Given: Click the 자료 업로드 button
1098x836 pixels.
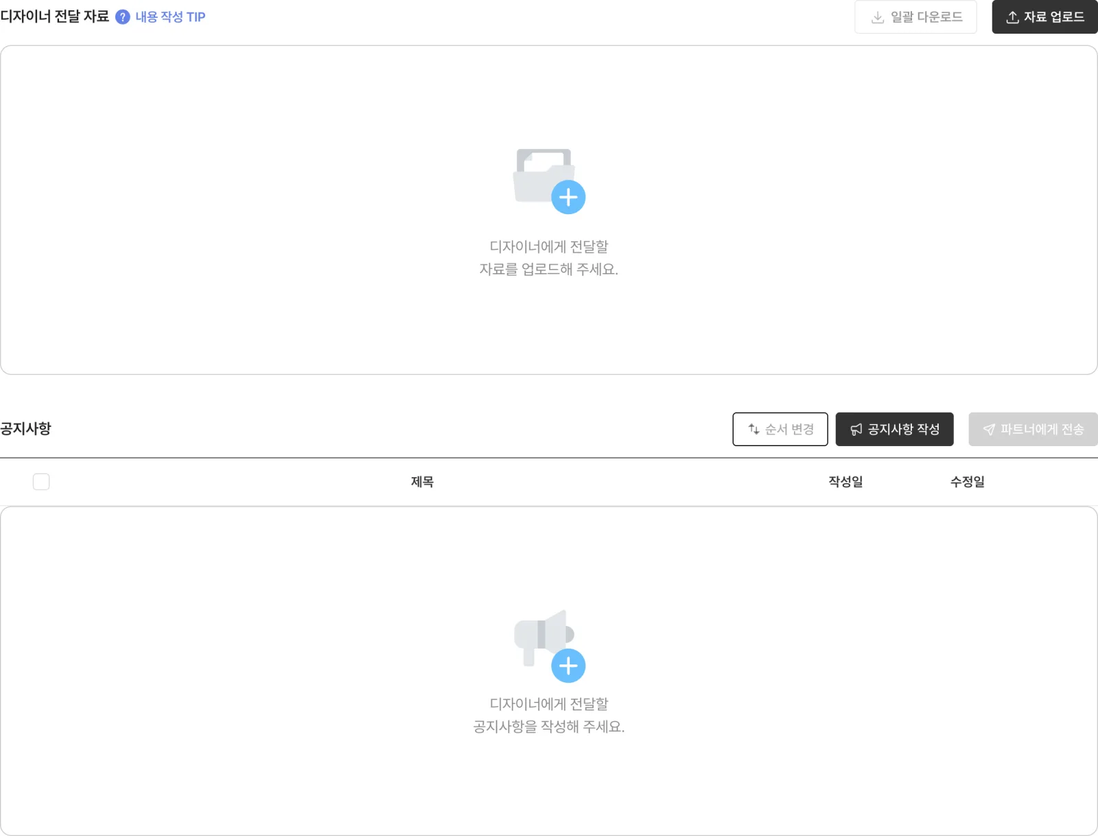Looking at the screenshot, I should [1044, 17].
